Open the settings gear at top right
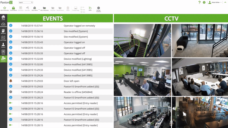Viewport: 228px width, 128px height. pos(204,2)
